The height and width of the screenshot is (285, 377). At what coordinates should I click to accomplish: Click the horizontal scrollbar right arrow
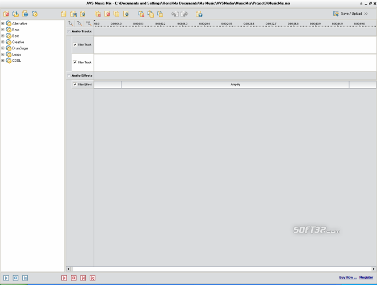pos(374,269)
